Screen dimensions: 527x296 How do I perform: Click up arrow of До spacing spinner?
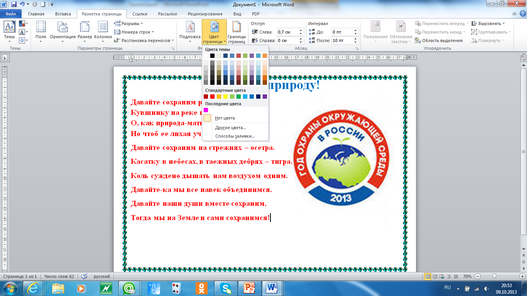pyautogui.click(x=356, y=30)
